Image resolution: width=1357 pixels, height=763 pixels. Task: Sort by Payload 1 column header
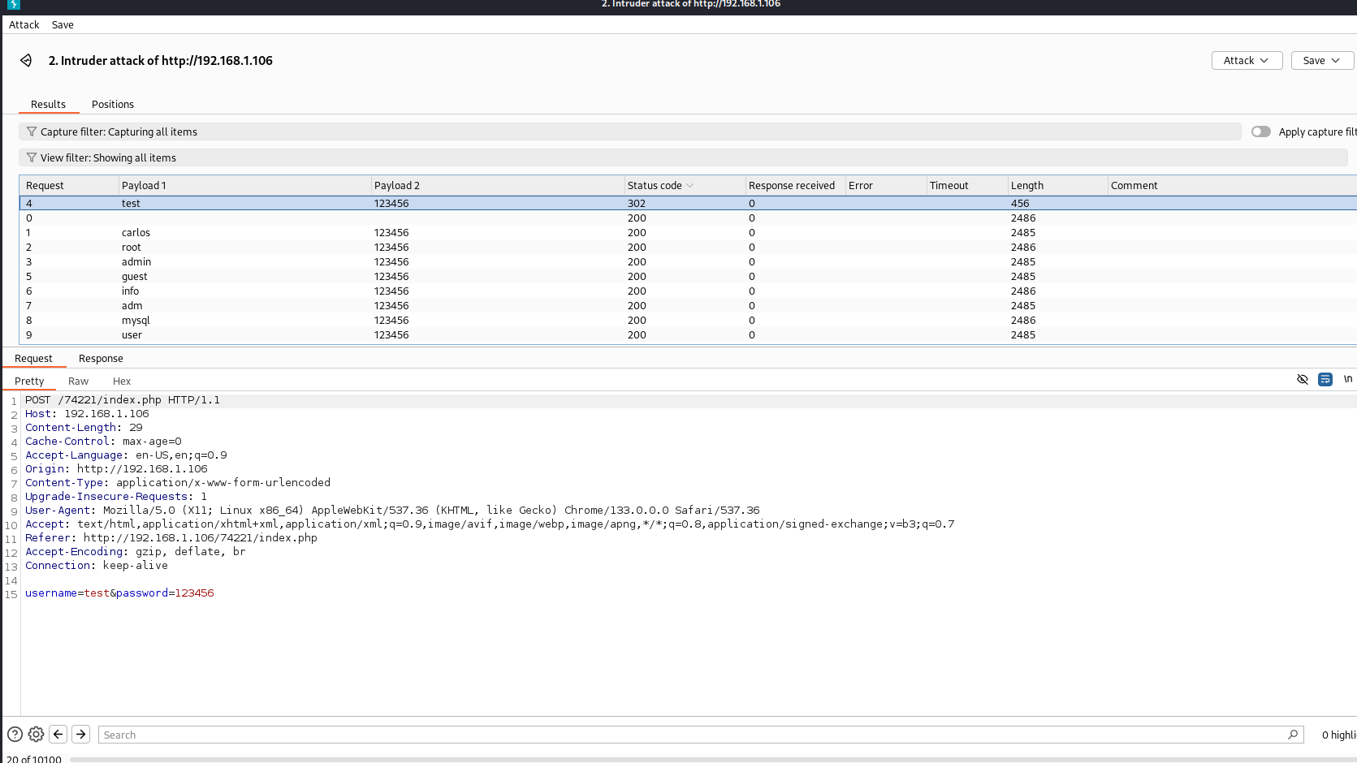coord(244,186)
